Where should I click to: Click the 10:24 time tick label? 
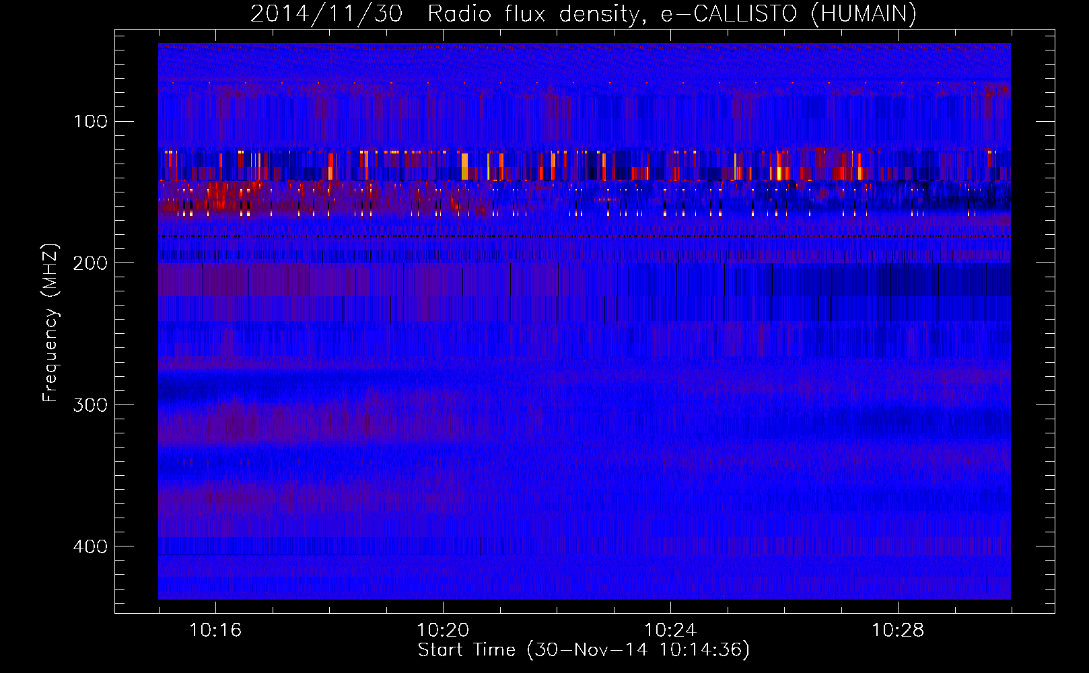click(670, 631)
